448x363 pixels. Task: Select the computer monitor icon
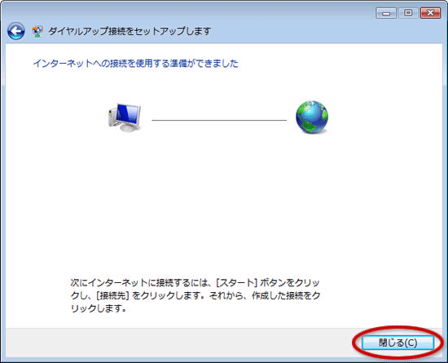pyautogui.click(x=125, y=117)
